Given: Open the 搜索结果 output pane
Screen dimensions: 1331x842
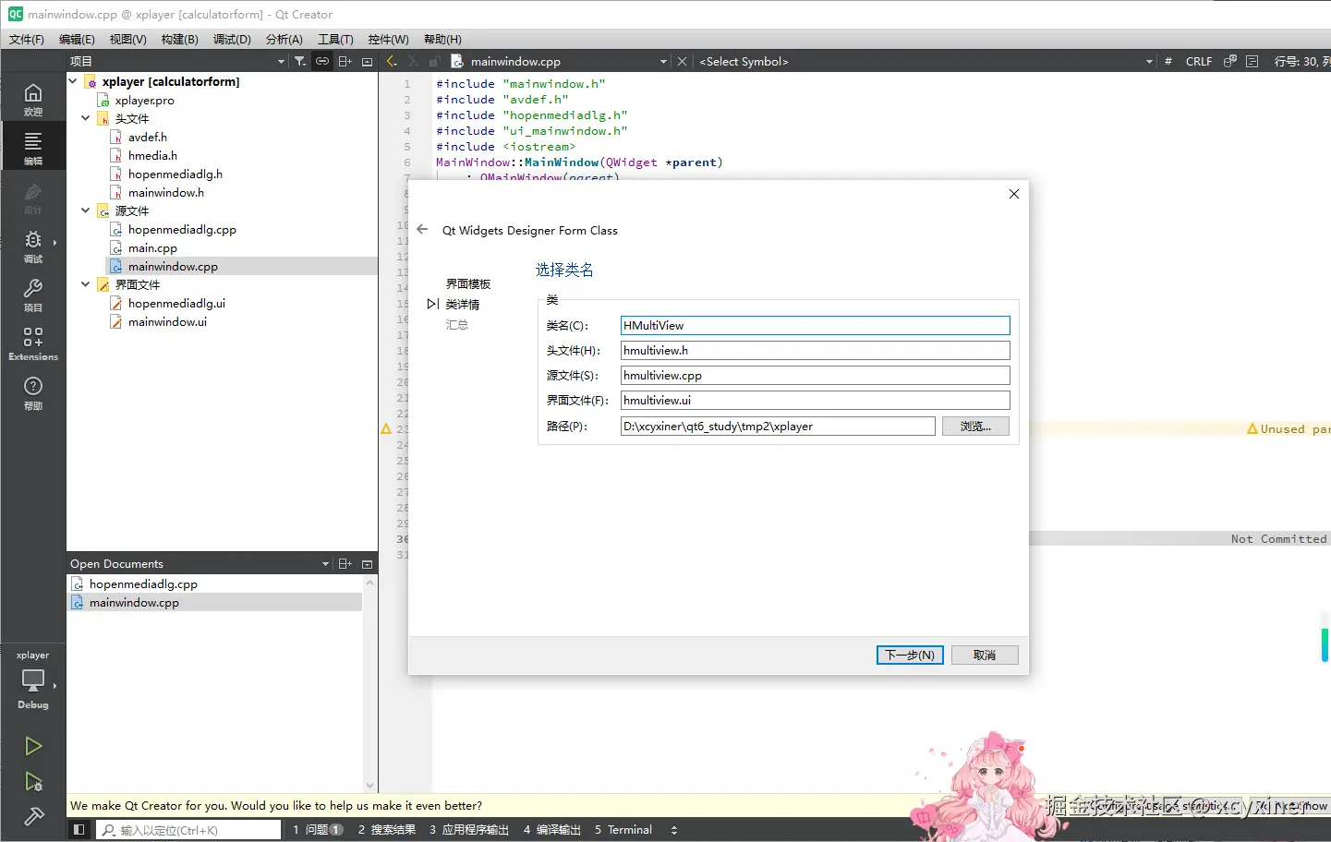Looking at the screenshot, I should coord(387,830).
